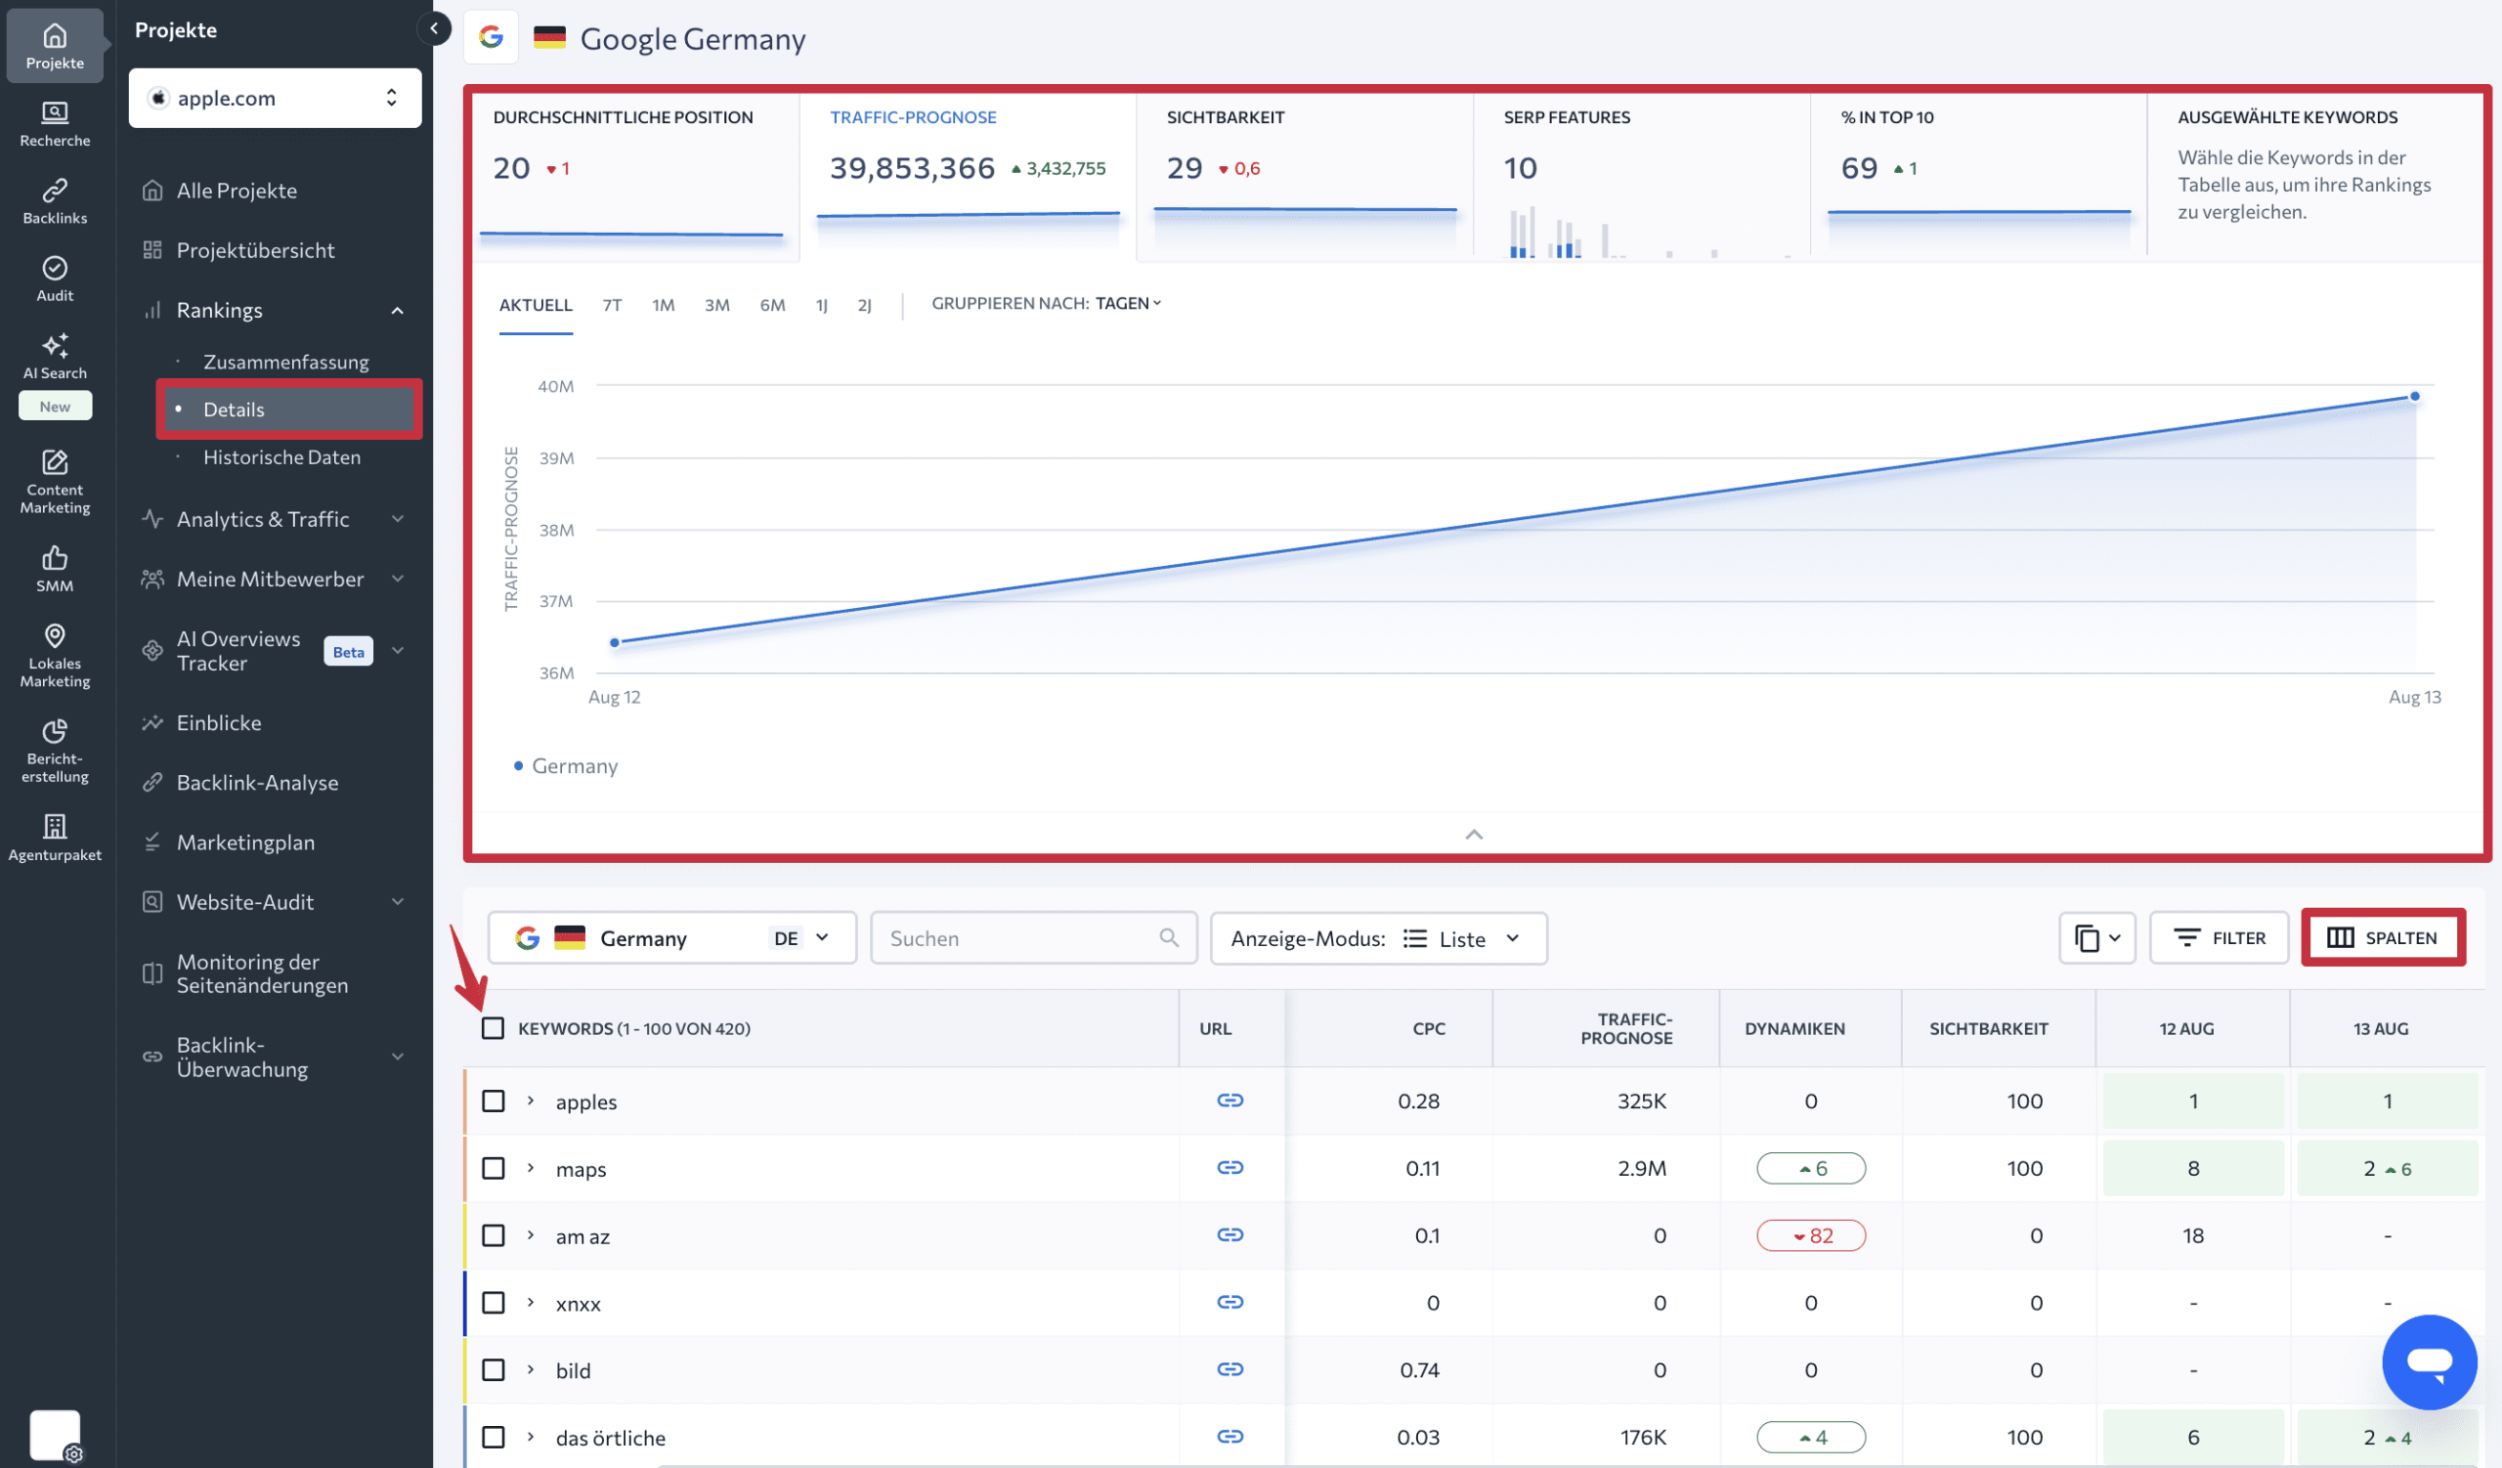Viewport: 2502px width, 1468px height.
Task: Click the Marketingplan menu item
Action: pos(245,842)
